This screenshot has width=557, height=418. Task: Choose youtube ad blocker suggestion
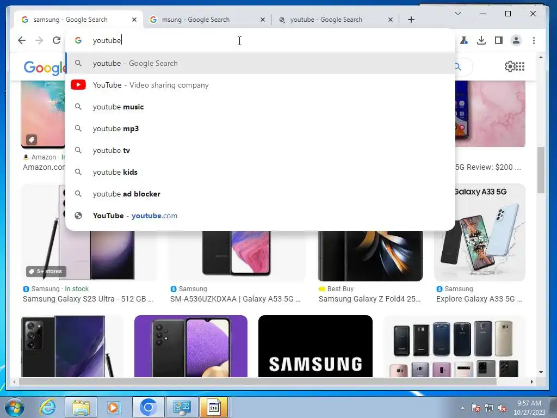(x=261, y=194)
